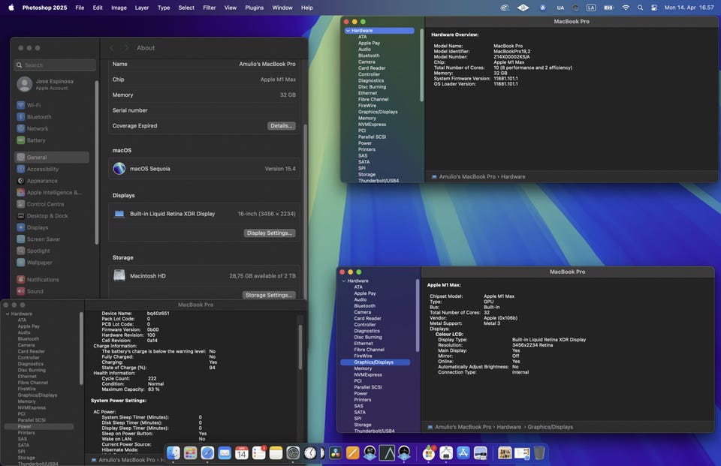Open the Filter menu in the menu bar
The image size is (721, 466).
209,8
